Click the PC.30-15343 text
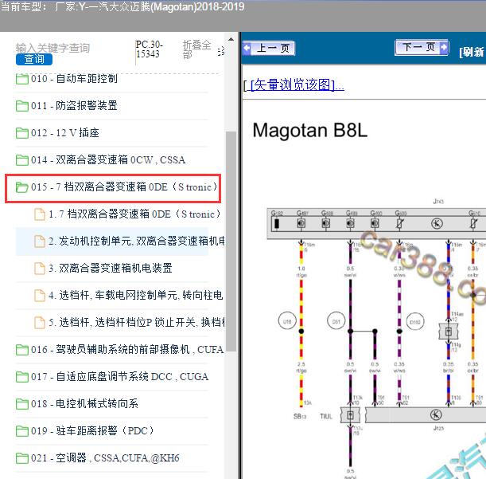Screen dimensions: 486x479 pyautogui.click(x=149, y=49)
